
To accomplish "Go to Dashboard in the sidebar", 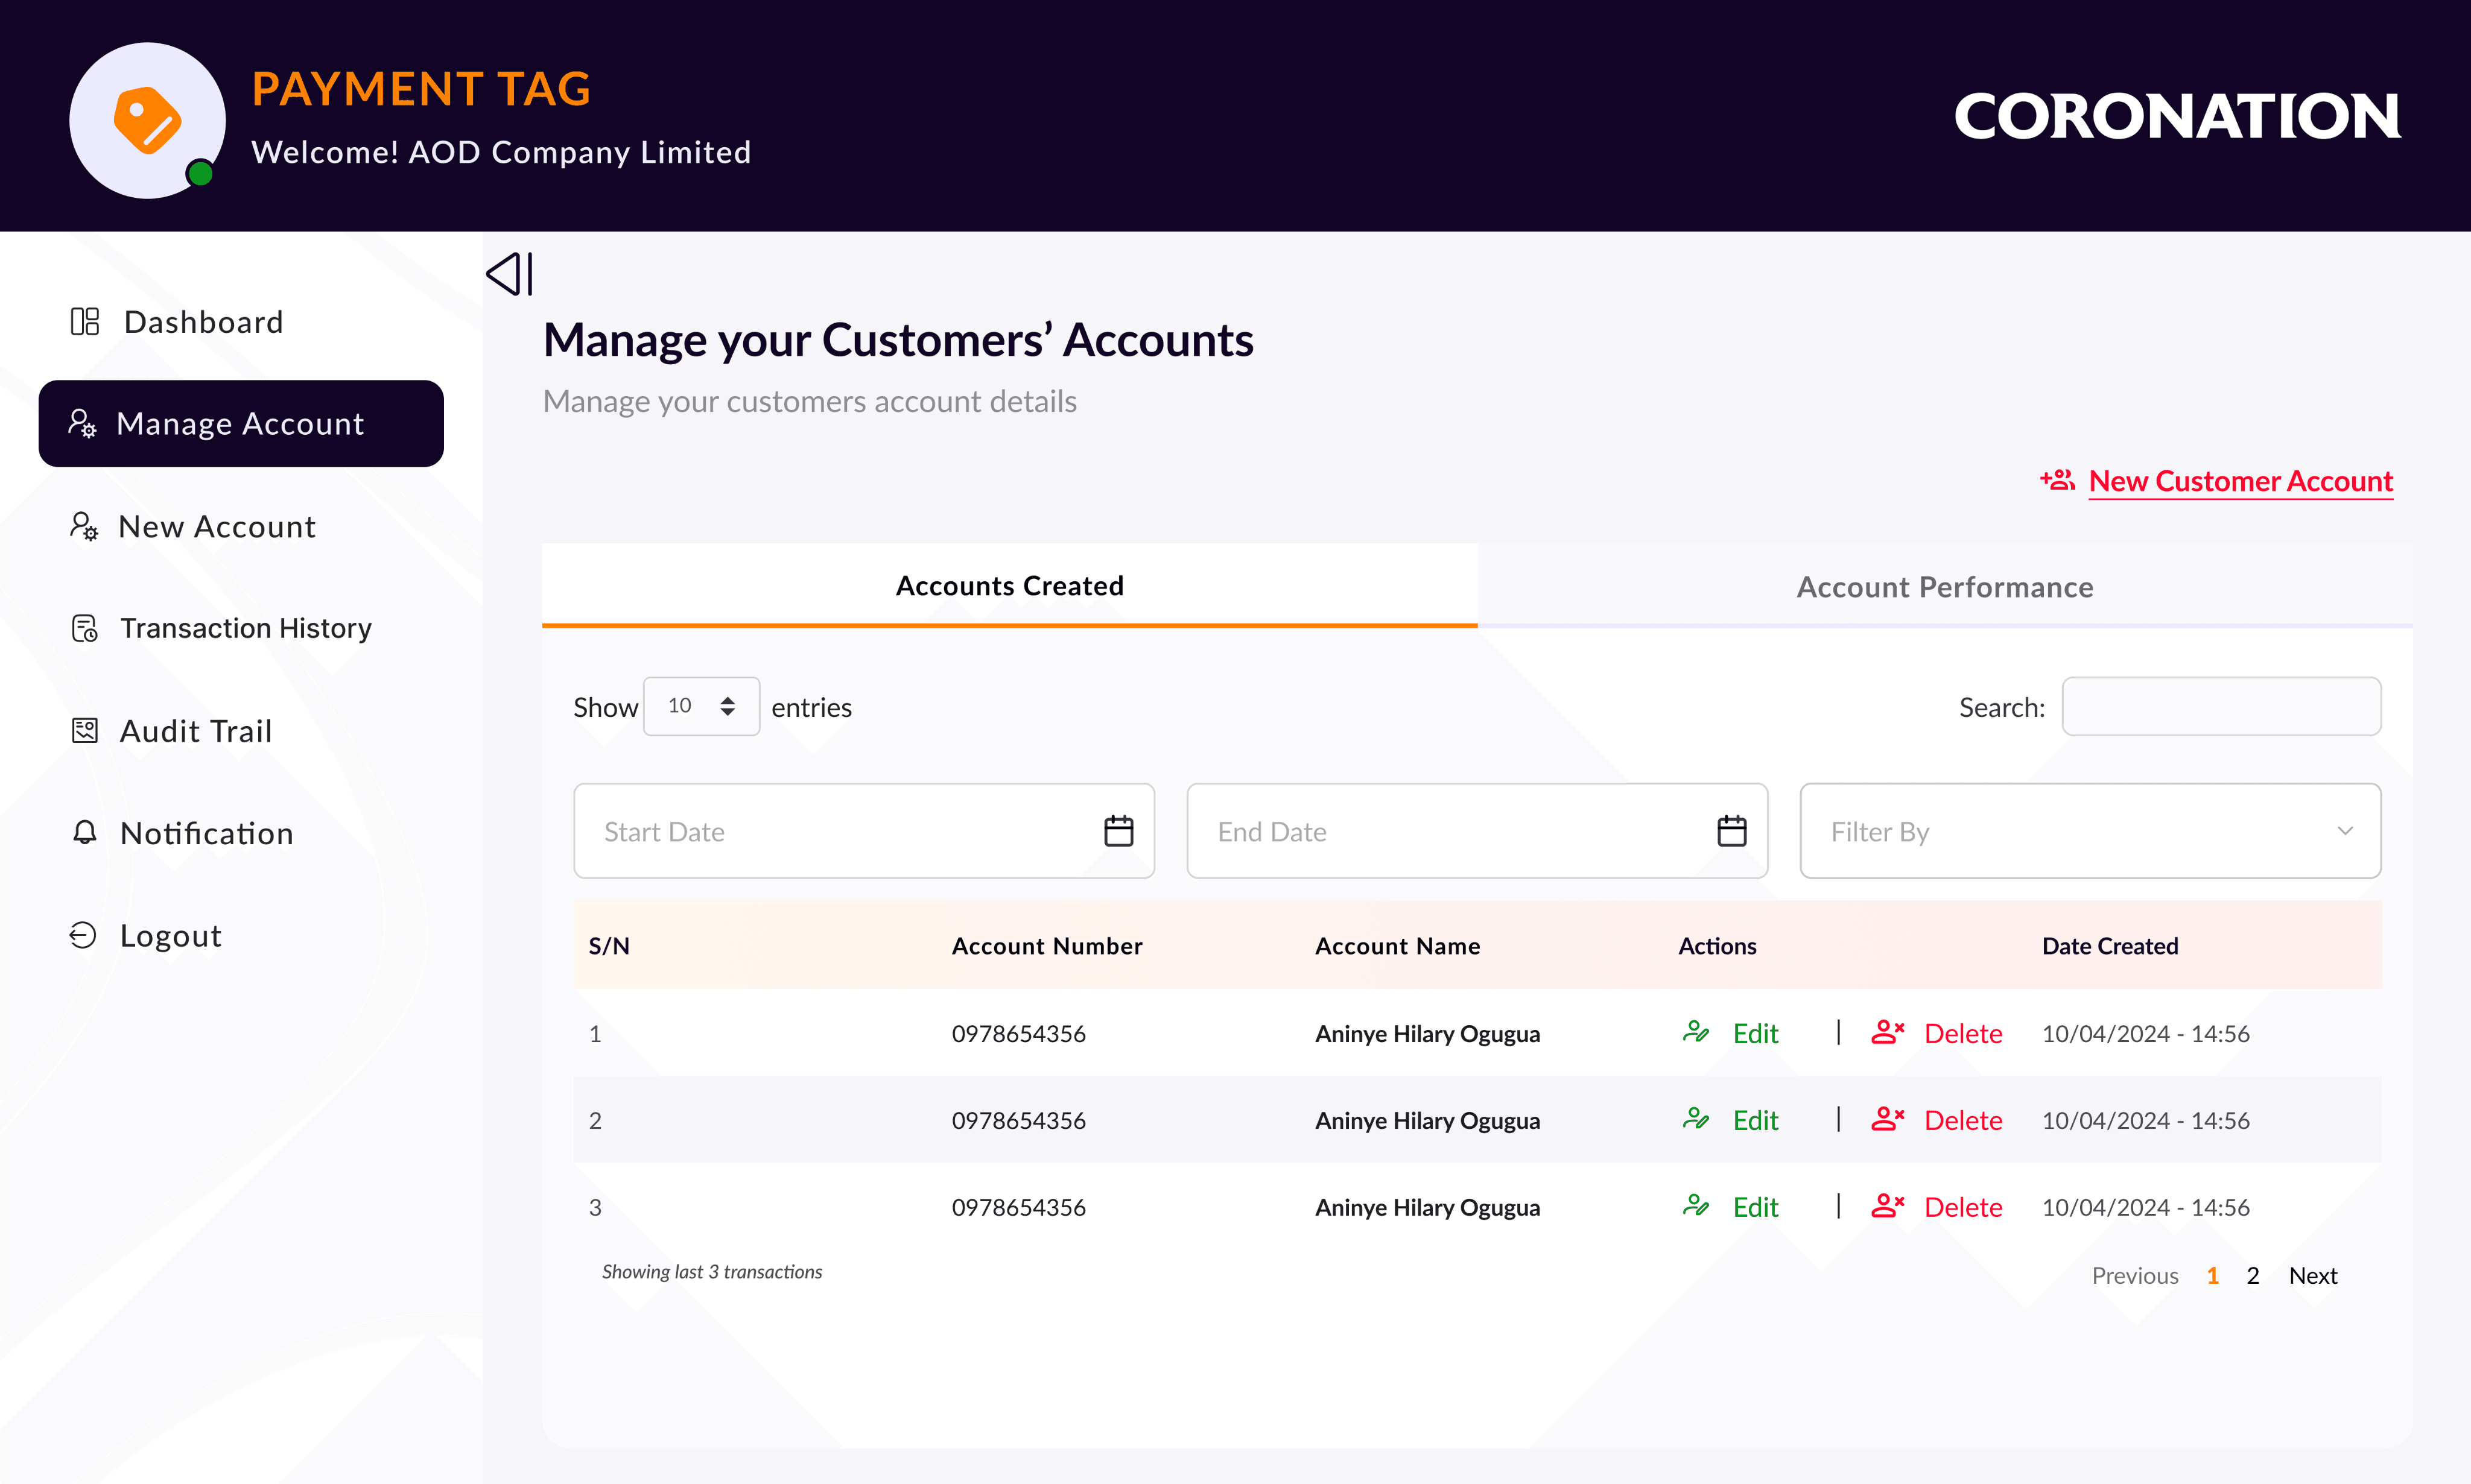I will pos(203,322).
